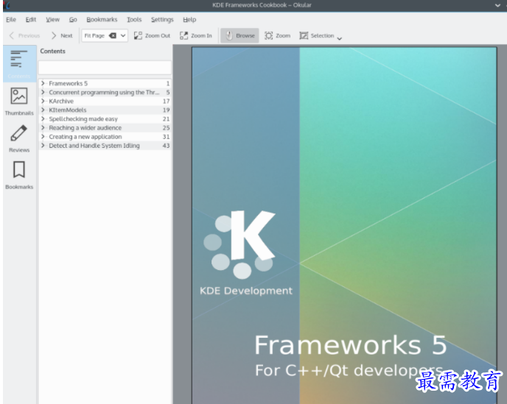Open the Help menu
The image size is (507, 404).
189,20
